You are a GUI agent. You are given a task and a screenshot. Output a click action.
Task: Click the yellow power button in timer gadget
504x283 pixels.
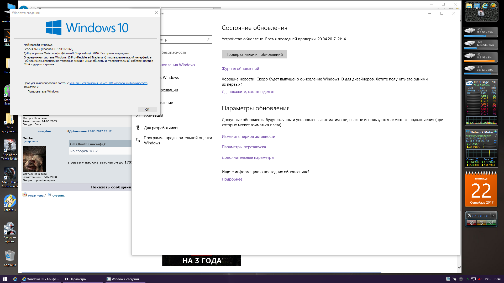[481, 223]
